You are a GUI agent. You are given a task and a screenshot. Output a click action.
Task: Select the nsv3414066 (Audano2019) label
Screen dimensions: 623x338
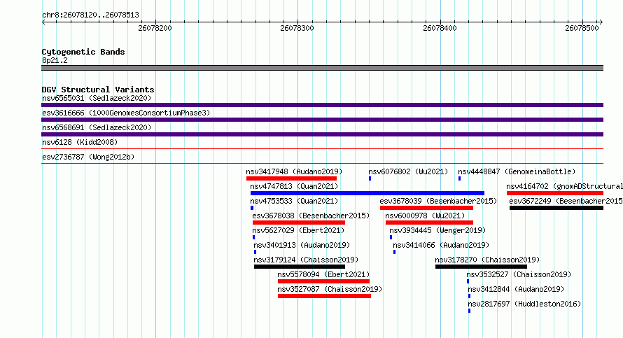click(441, 245)
